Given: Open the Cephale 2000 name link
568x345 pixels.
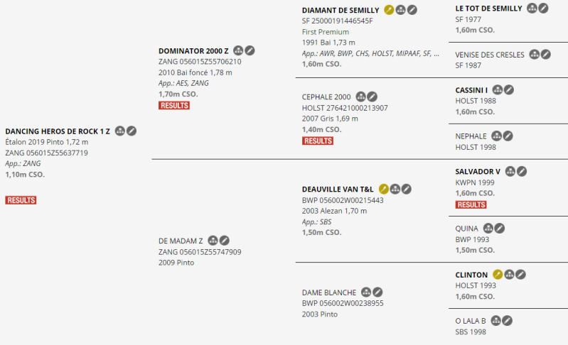Looking at the screenshot, I should click(x=326, y=97).
